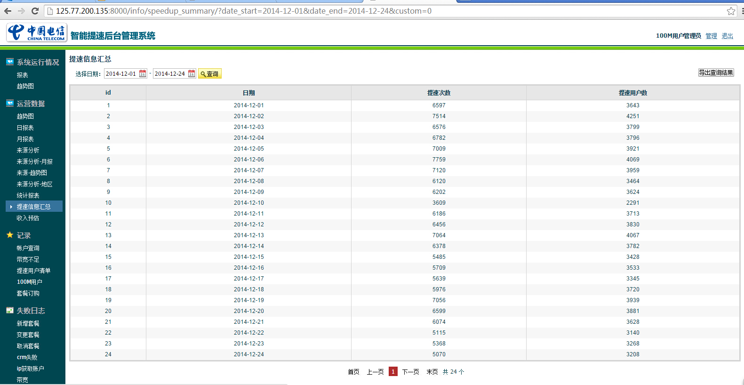Select page number 1
Screen dimensions: 744x385
(x=393, y=372)
